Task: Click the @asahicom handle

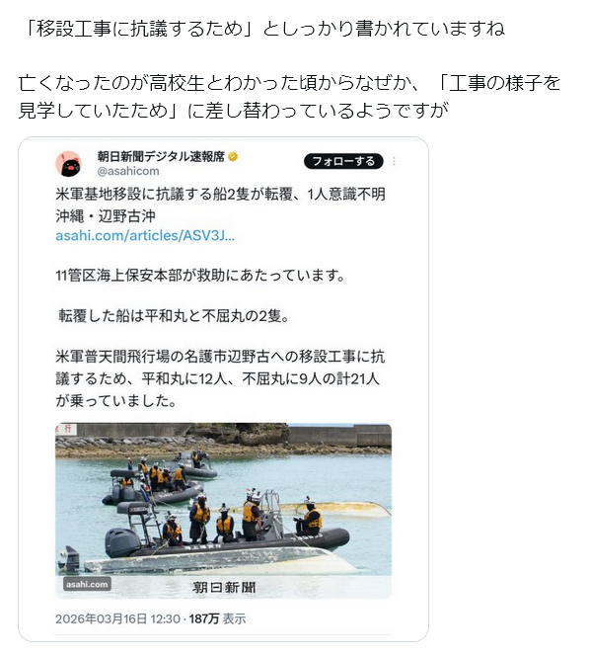Action: pos(128,171)
